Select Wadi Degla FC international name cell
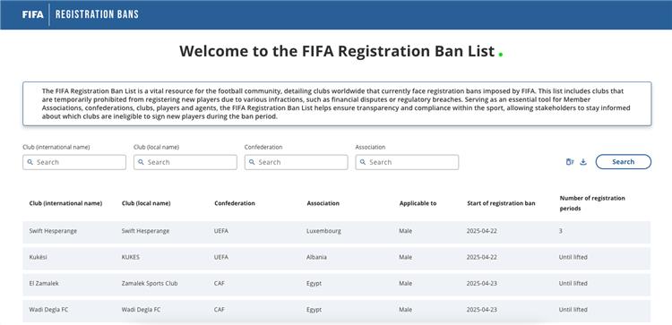Viewport: 672px width, 325px height. (x=48, y=310)
